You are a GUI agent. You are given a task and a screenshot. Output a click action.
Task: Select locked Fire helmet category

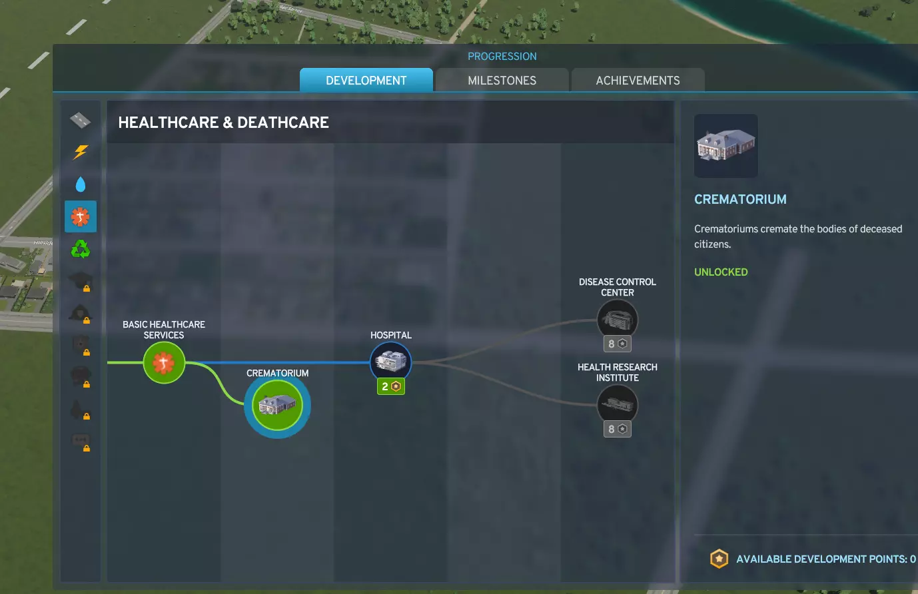81,313
